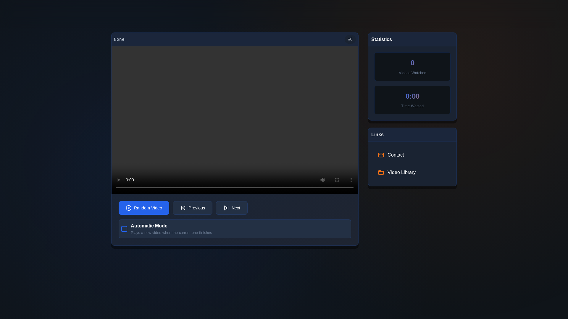Open the video player's three-dot options menu

(351, 180)
